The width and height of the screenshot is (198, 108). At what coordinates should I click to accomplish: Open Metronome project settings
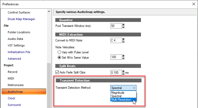click(16, 85)
